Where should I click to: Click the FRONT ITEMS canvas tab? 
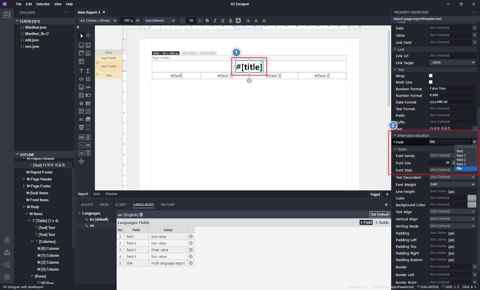pos(207,53)
